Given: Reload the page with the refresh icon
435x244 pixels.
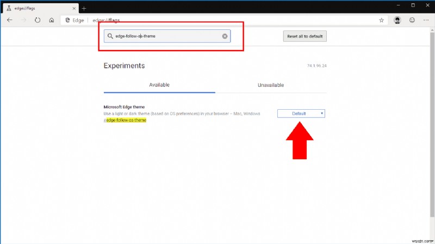Looking at the screenshot, I should pos(38,20).
